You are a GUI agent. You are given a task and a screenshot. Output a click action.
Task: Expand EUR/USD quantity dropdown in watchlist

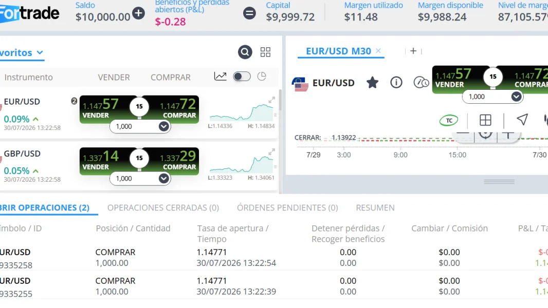tap(163, 127)
